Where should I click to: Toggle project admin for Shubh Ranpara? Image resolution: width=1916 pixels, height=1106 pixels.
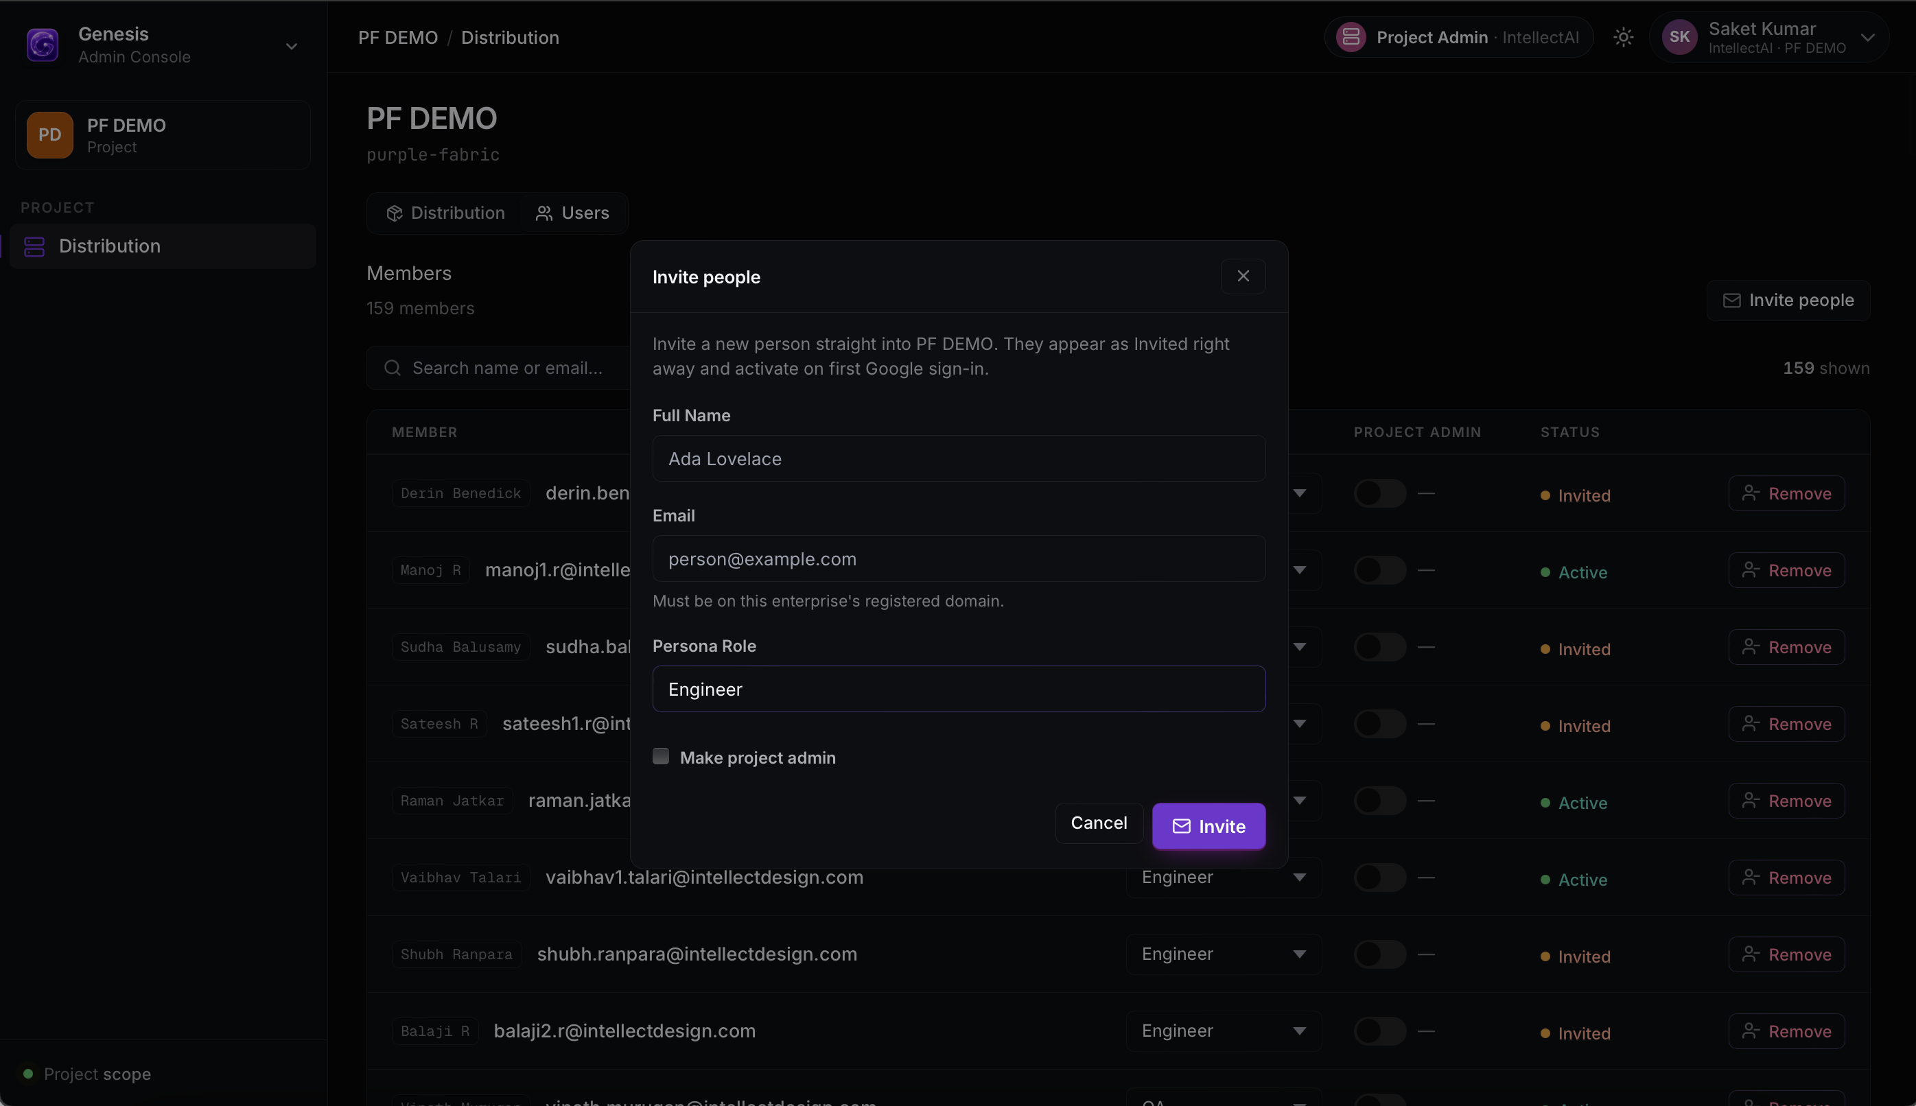pos(1379,954)
